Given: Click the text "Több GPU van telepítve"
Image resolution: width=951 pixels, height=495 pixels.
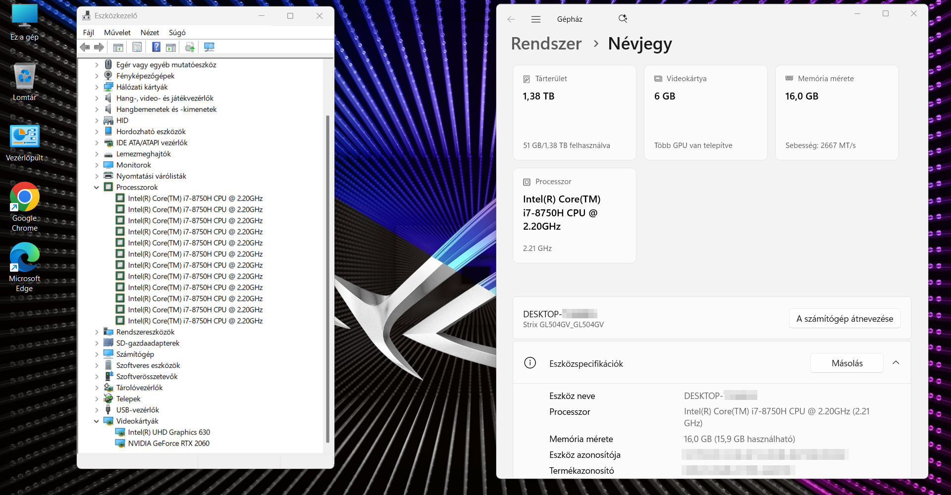Looking at the screenshot, I should point(693,146).
